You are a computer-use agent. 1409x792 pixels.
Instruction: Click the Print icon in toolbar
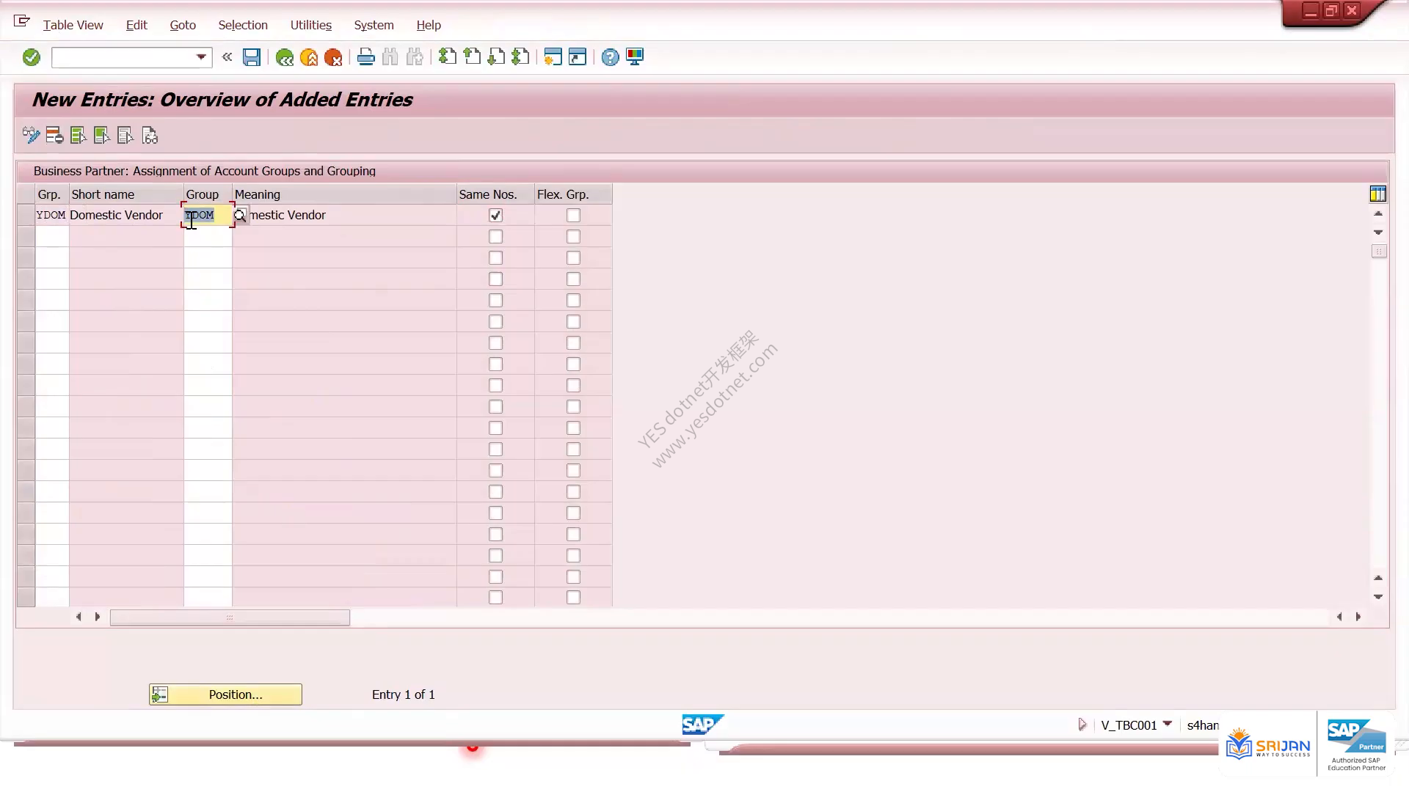coord(365,57)
